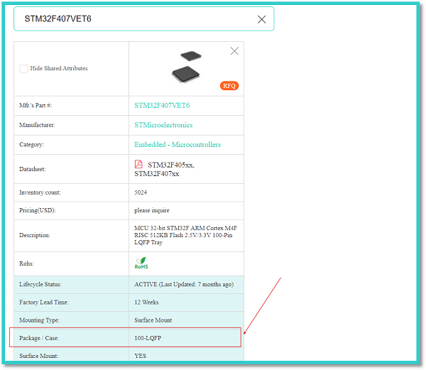The width and height of the screenshot is (426, 370).
Task: Open the STM32F407VET6 part number link
Action: 162,106
